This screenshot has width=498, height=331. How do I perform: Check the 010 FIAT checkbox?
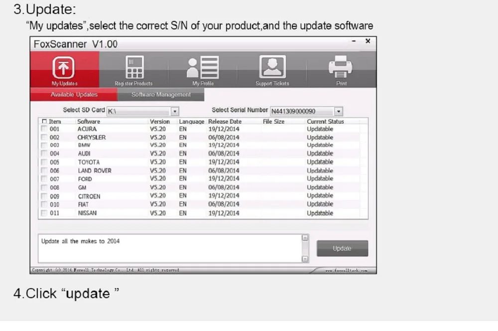(x=44, y=204)
